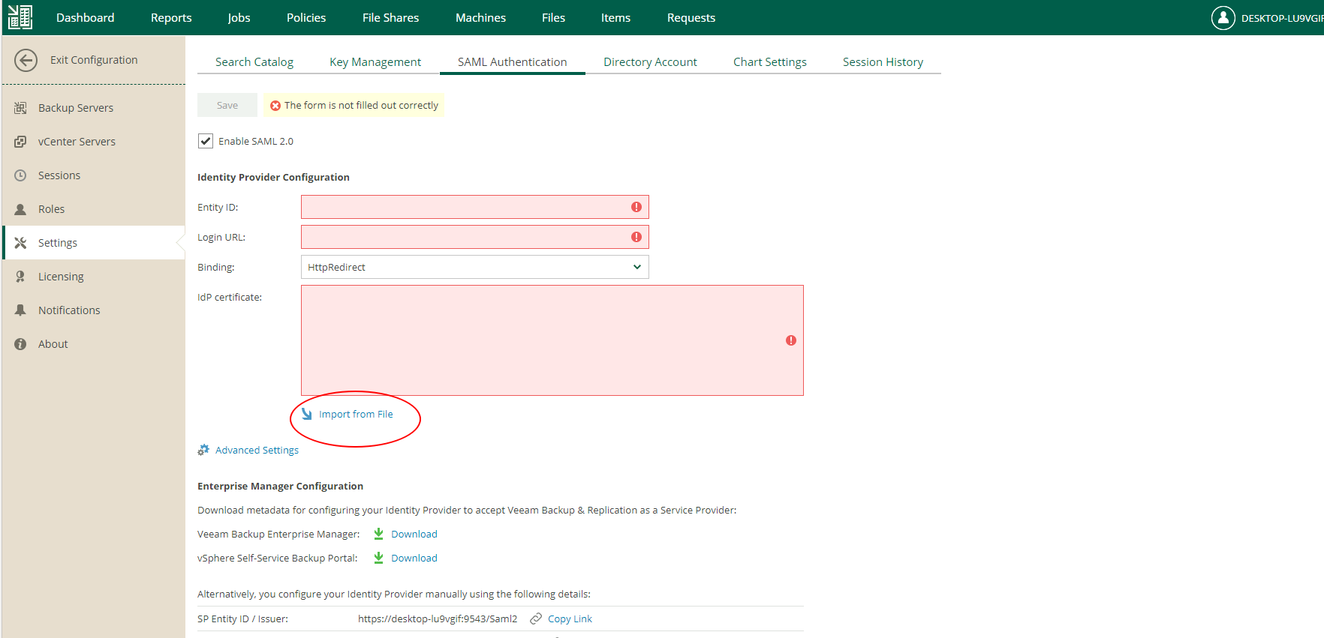Open the Binding HttpRedirect dropdown
This screenshot has height=638, width=1324.
click(x=475, y=267)
